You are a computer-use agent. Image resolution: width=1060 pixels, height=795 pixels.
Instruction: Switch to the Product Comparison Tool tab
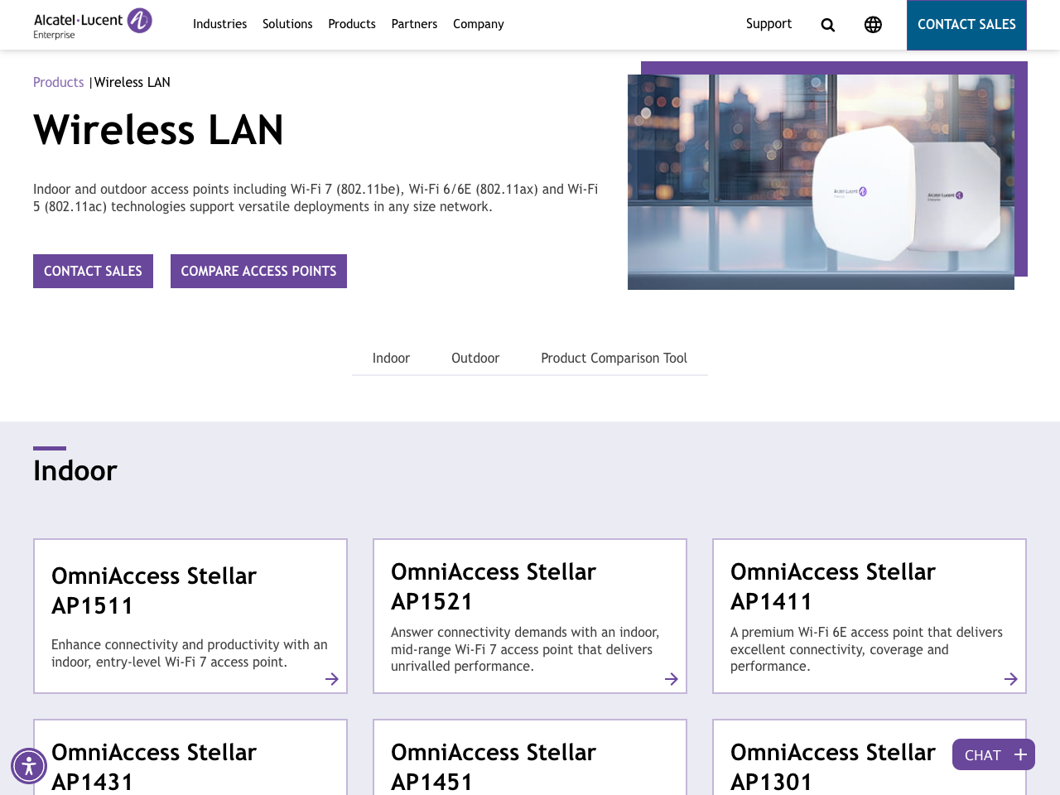pyautogui.click(x=614, y=358)
